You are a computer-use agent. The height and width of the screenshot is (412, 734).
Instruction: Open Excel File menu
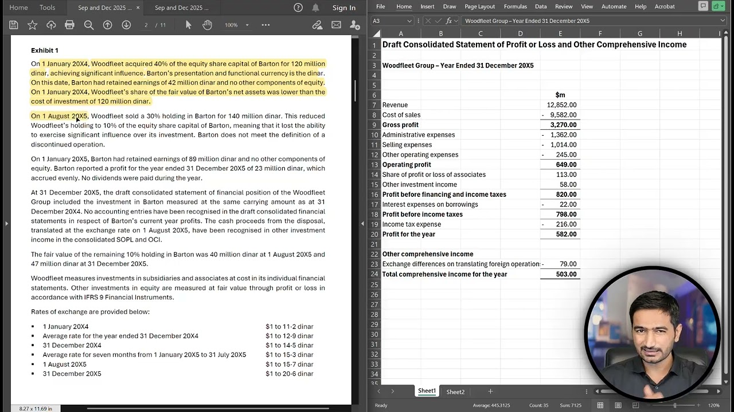[x=381, y=6]
